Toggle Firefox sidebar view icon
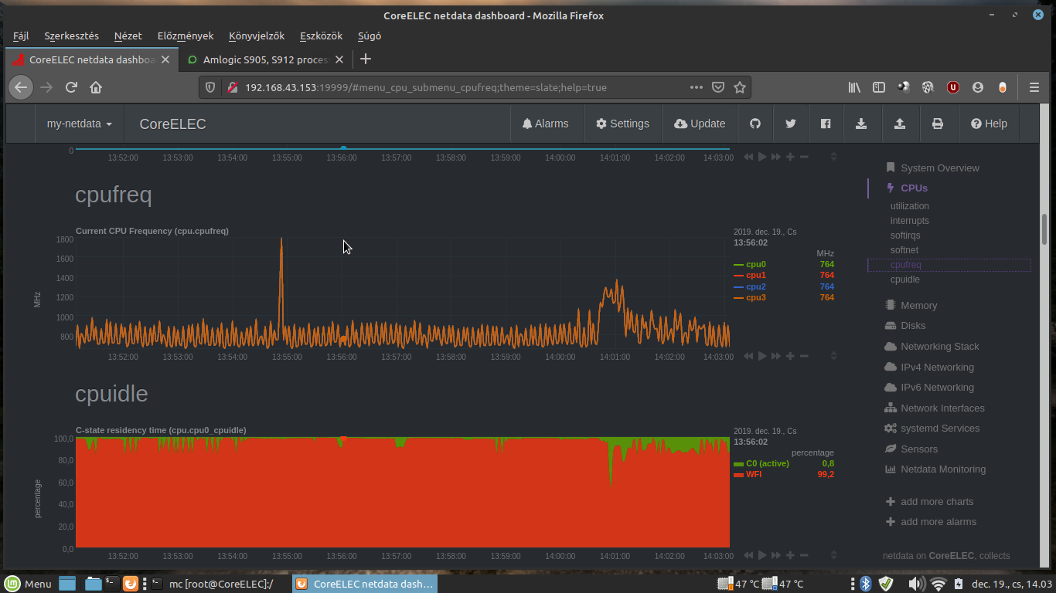Screen dimensions: 1056x593 (x=879, y=87)
